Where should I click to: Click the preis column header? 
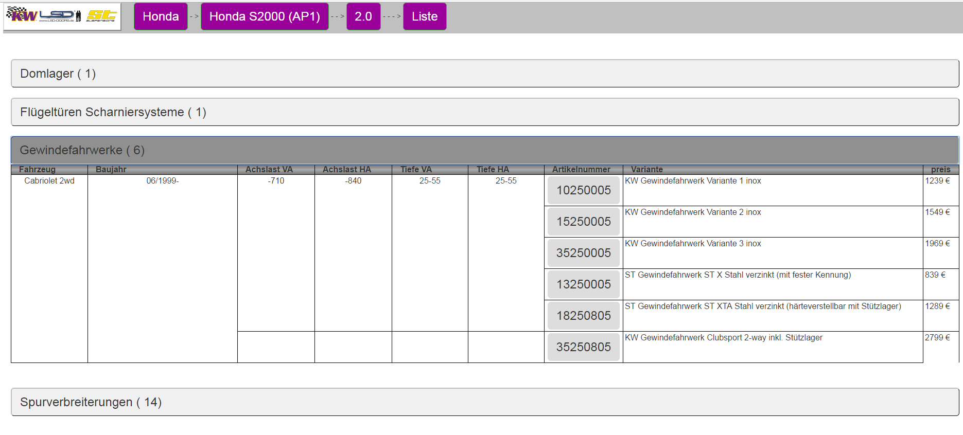[940, 169]
